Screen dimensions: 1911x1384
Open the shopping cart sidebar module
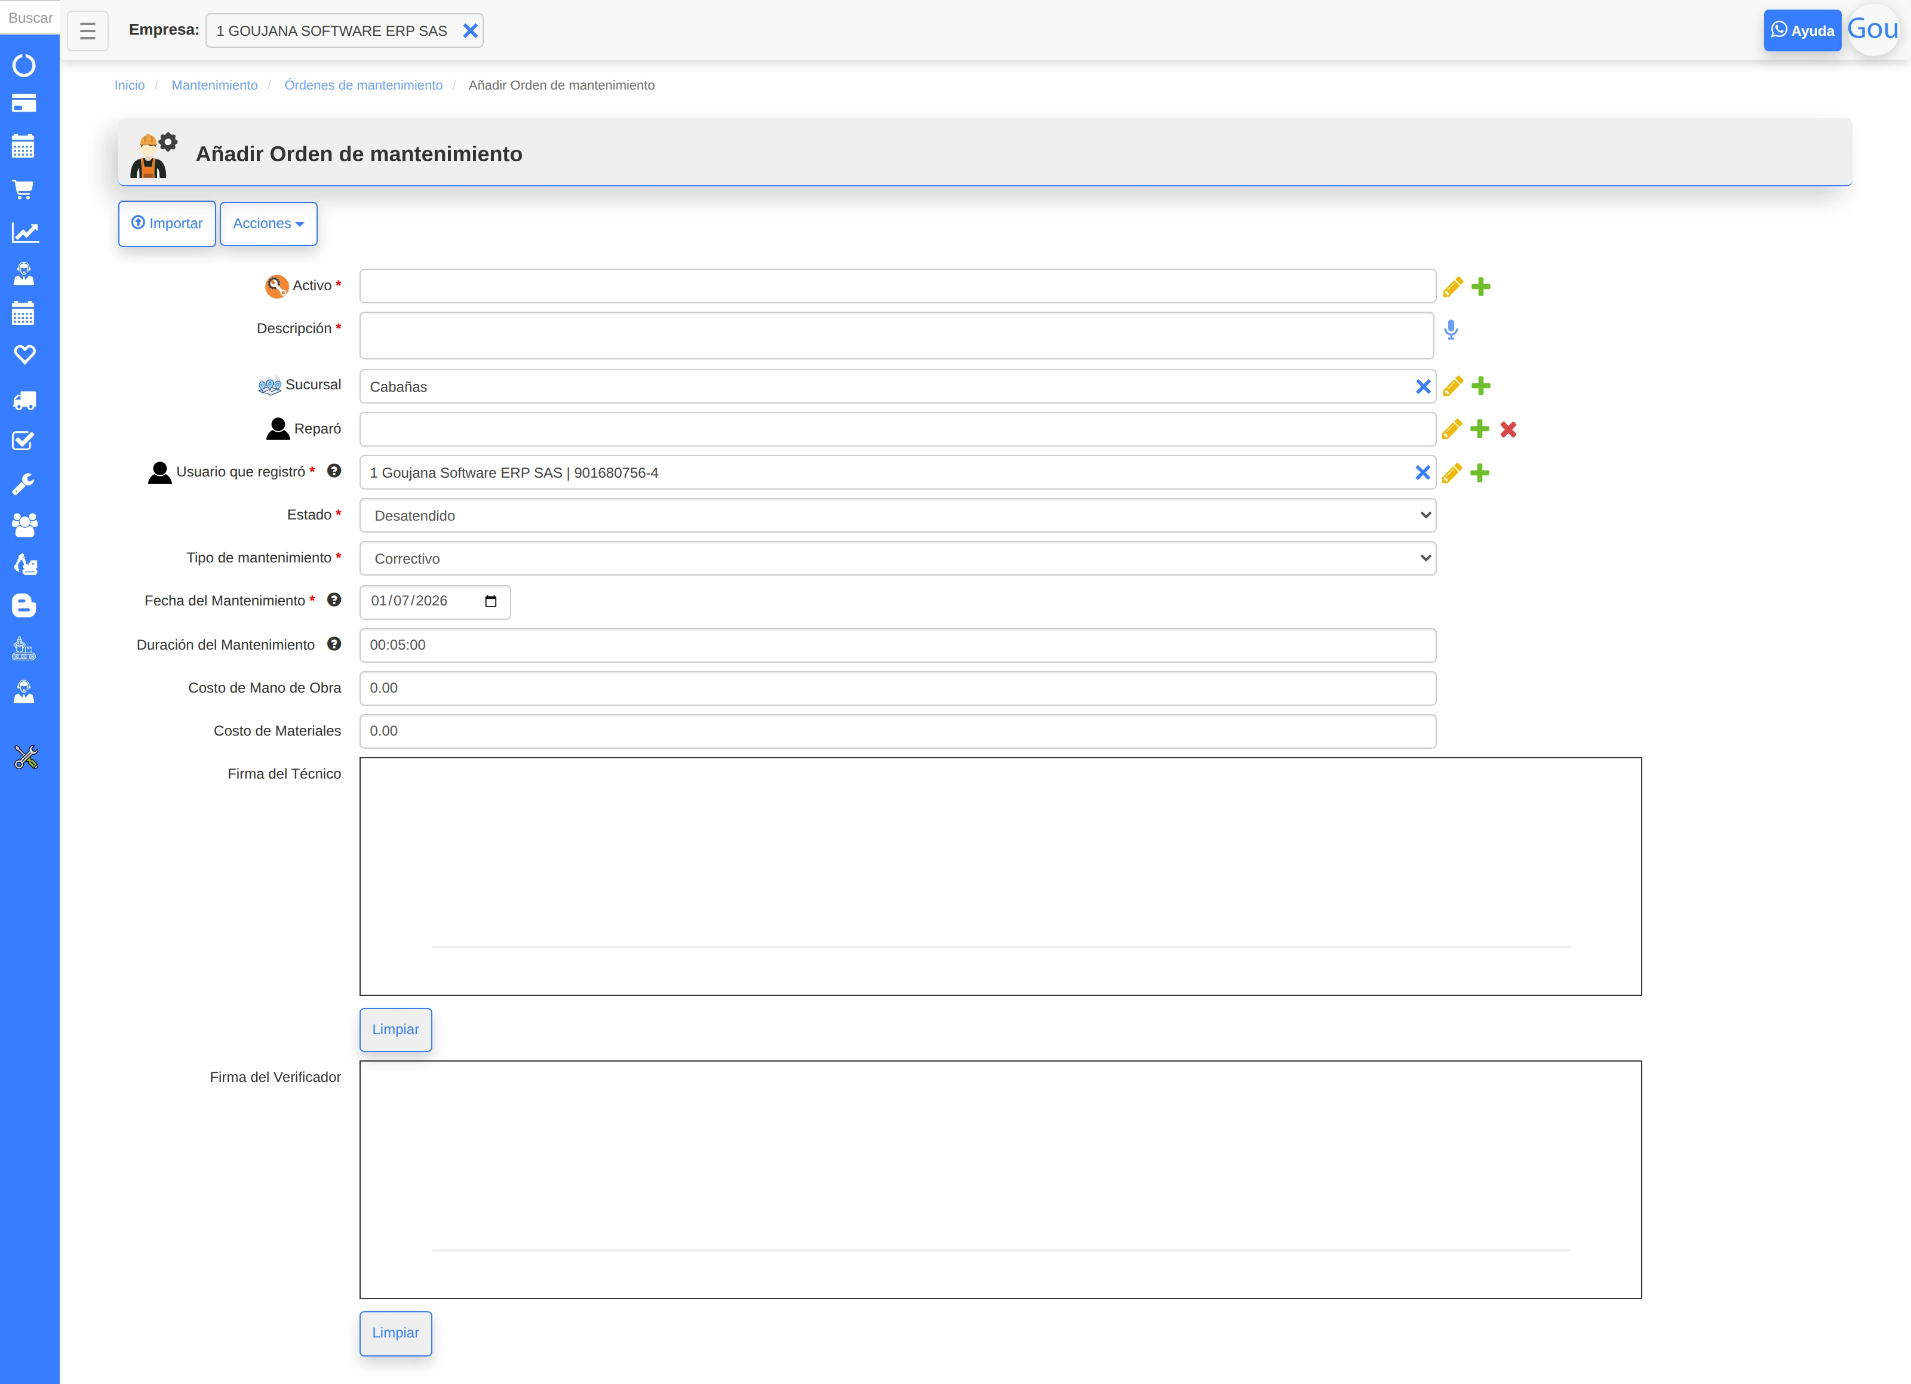[24, 189]
